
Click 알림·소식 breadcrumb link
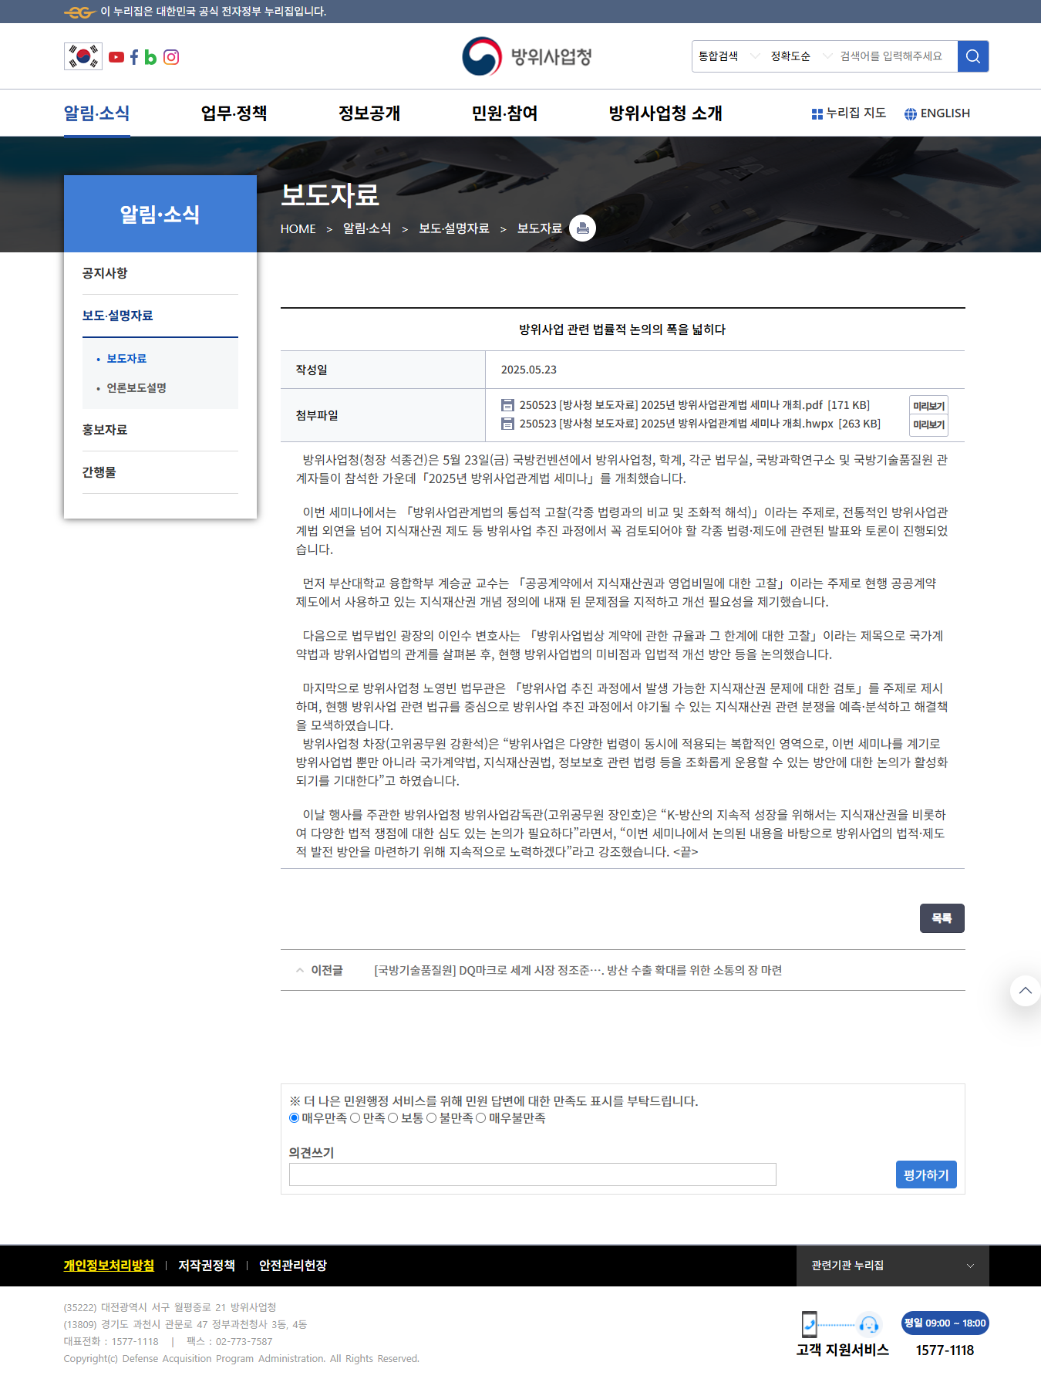(x=367, y=228)
